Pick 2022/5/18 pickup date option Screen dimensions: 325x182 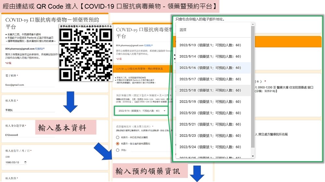coord(214,90)
